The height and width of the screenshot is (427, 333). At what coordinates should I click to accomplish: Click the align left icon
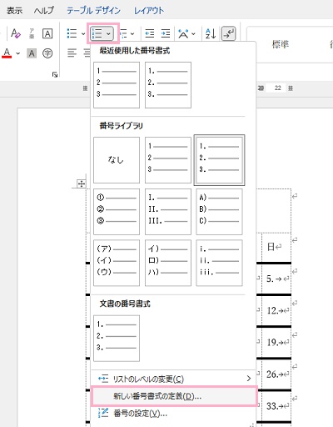(x=72, y=53)
